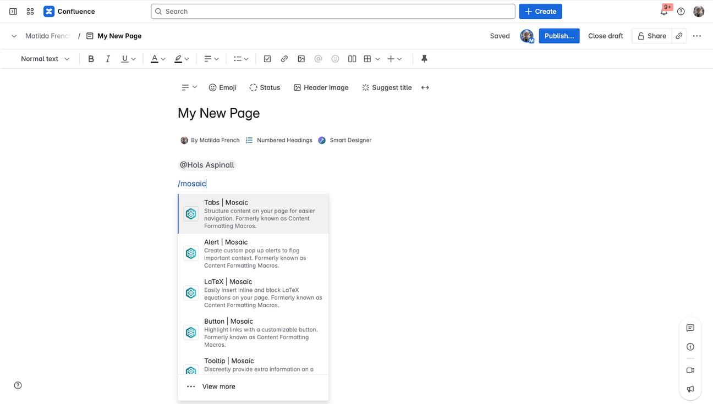The height and width of the screenshot is (404, 713).
Task: Toggle italic formatting
Action: tap(108, 59)
